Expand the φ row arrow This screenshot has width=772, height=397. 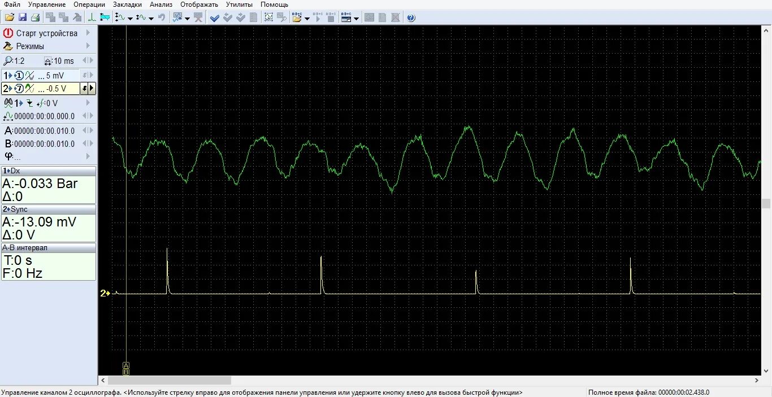(x=88, y=156)
